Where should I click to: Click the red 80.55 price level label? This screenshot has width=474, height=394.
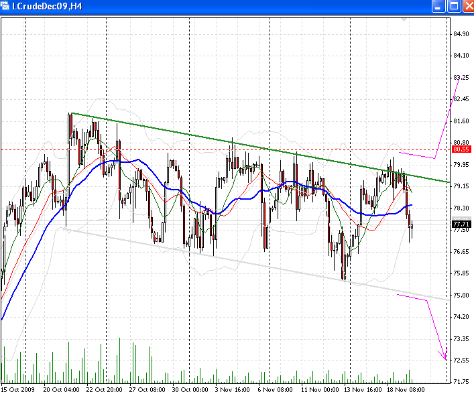461,149
